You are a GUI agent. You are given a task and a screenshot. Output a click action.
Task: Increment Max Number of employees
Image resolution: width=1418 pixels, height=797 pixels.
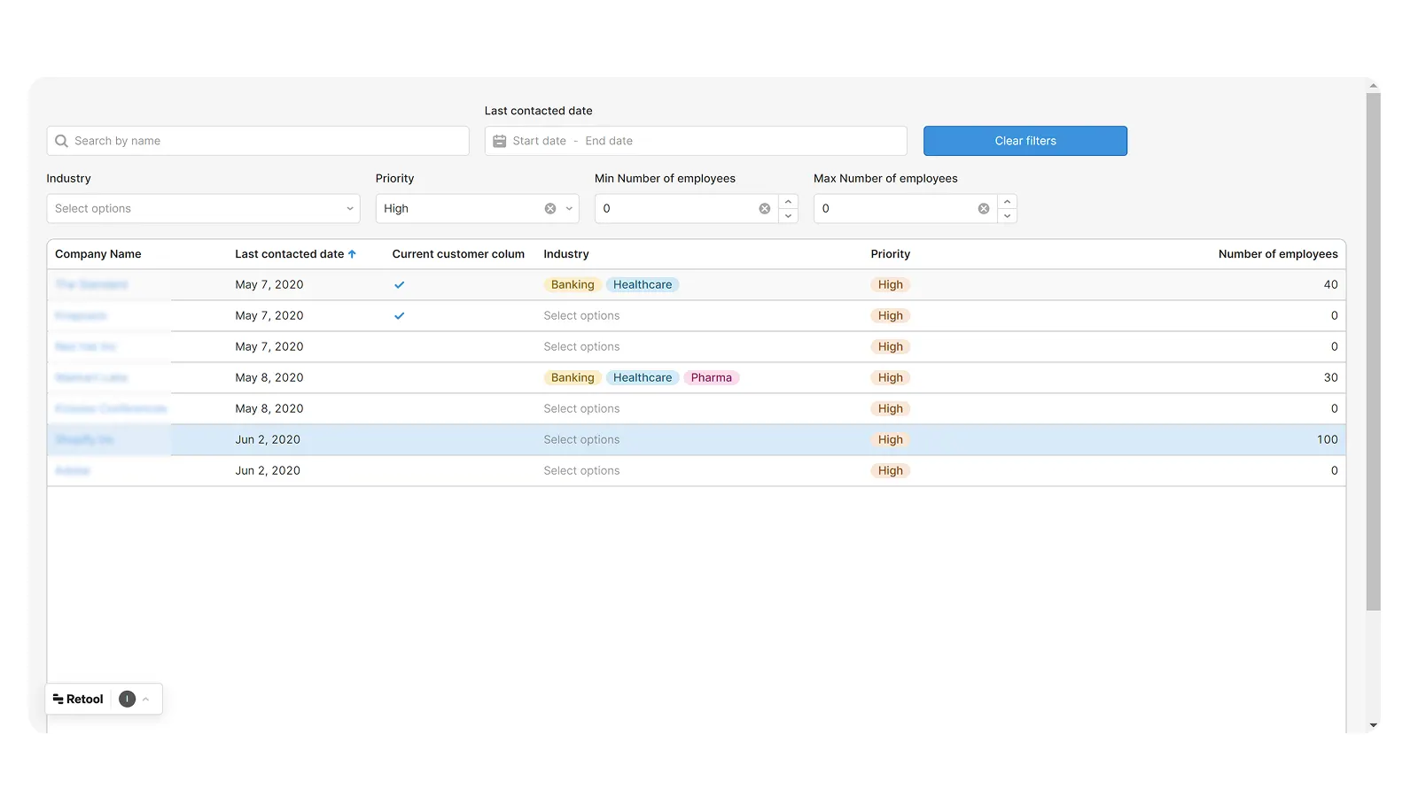pyautogui.click(x=1007, y=202)
